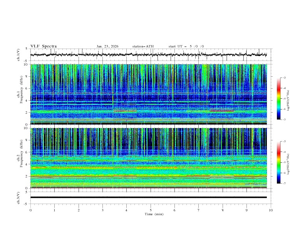Image resolution: width=305 pixels, height=236 pixels.
Task: Click the 10 minute tick label on time axis
Action: [270, 210]
